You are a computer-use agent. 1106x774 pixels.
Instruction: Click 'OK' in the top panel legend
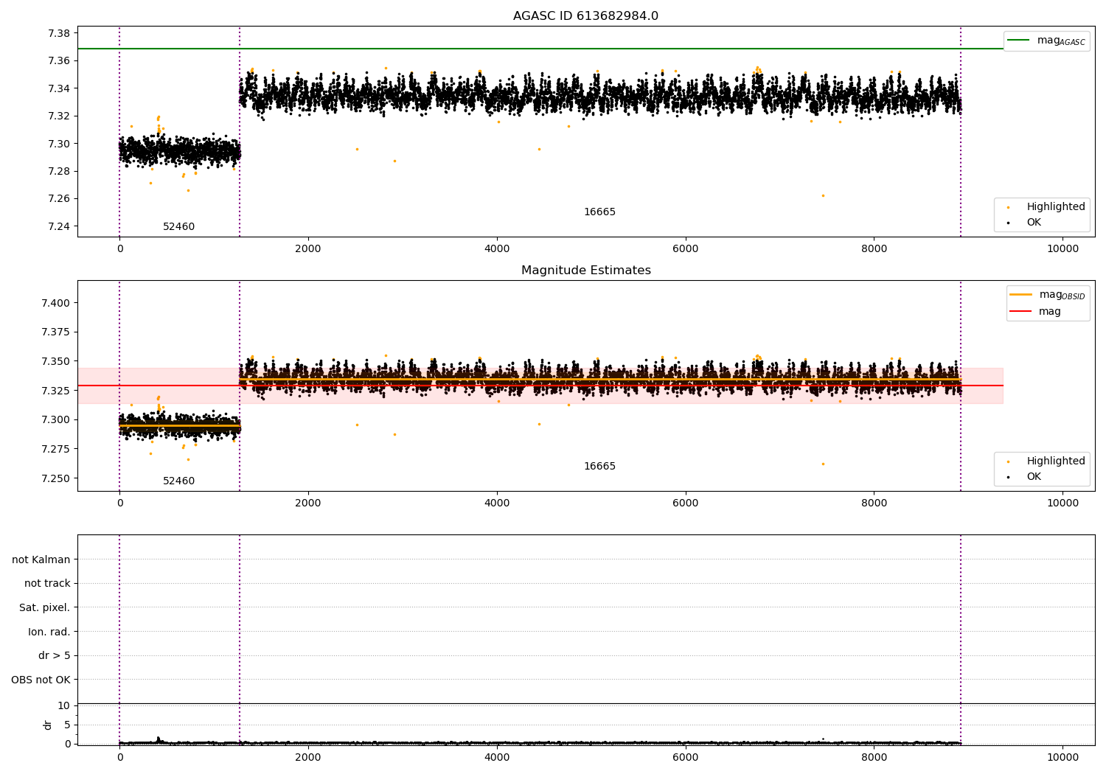pos(1034,222)
